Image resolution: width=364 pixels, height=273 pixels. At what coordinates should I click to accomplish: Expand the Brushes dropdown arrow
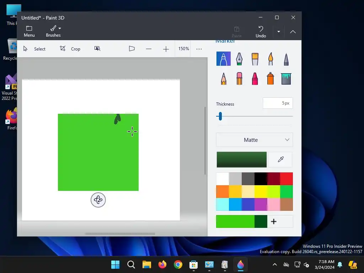click(60, 28)
